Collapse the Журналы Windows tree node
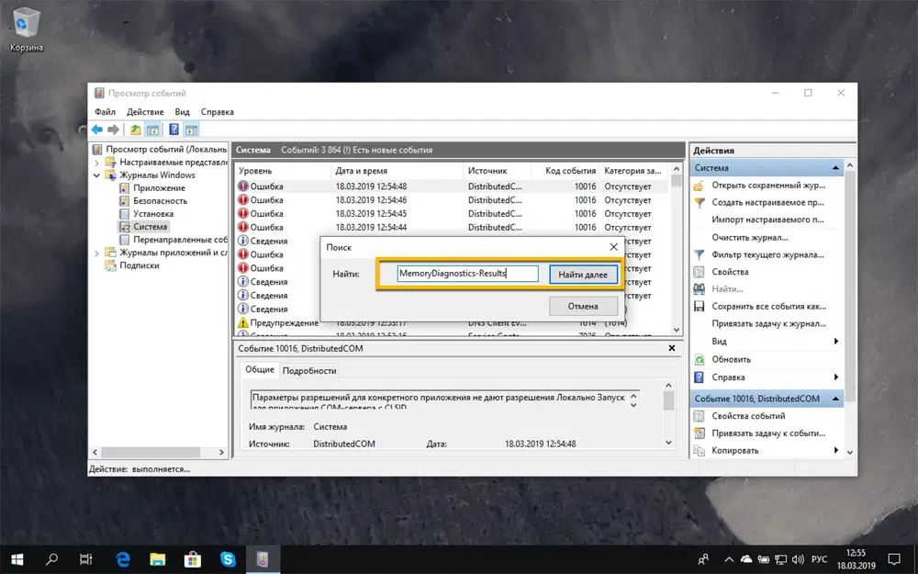 tap(95, 175)
